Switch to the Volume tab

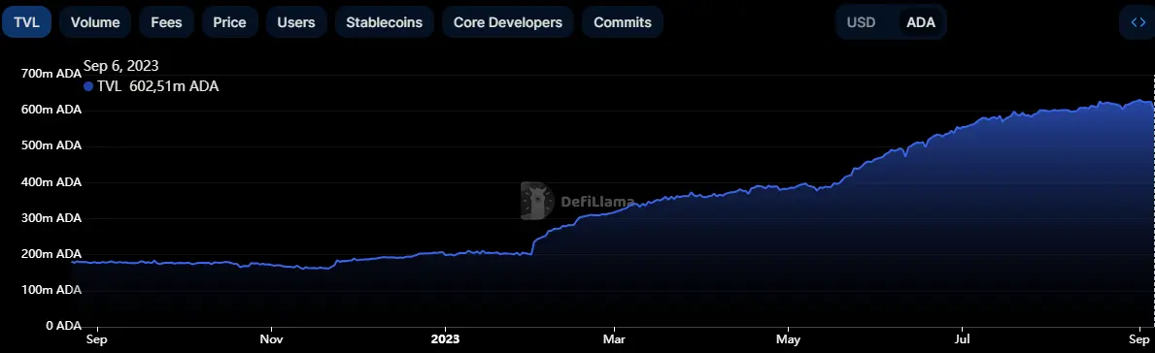click(x=95, y=22)
